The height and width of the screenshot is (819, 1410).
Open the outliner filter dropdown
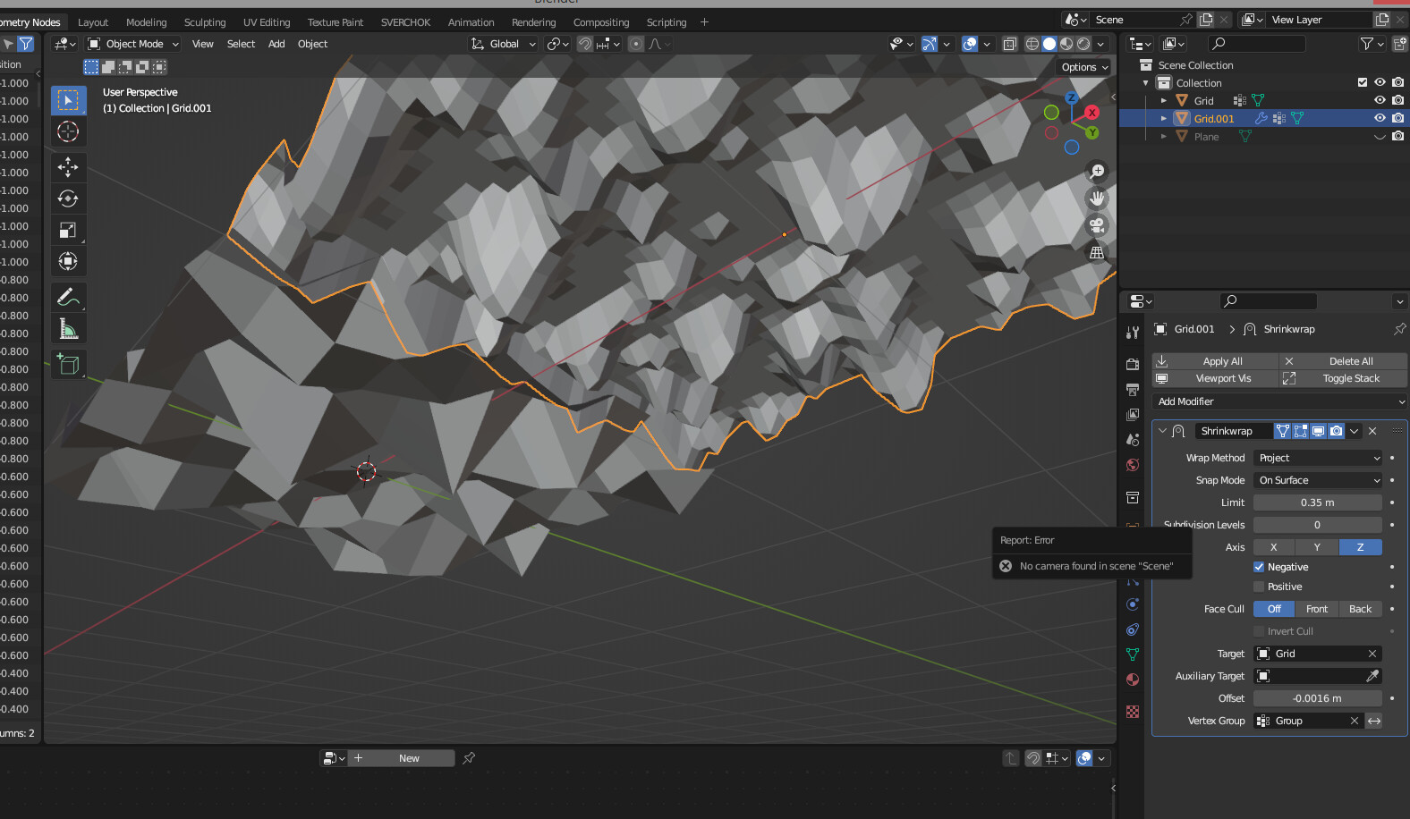click(1372, 43)
